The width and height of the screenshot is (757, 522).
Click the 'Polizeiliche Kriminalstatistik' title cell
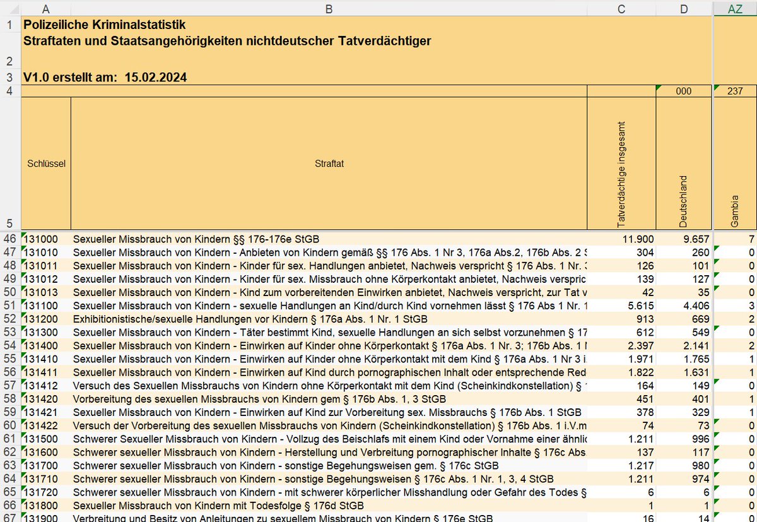[105, 25]
